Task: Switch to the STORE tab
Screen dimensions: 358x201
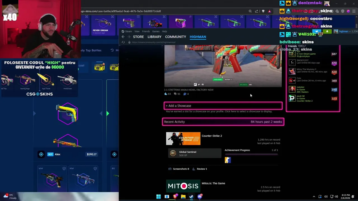Action: pyautogui.click(x=138, y=37)
